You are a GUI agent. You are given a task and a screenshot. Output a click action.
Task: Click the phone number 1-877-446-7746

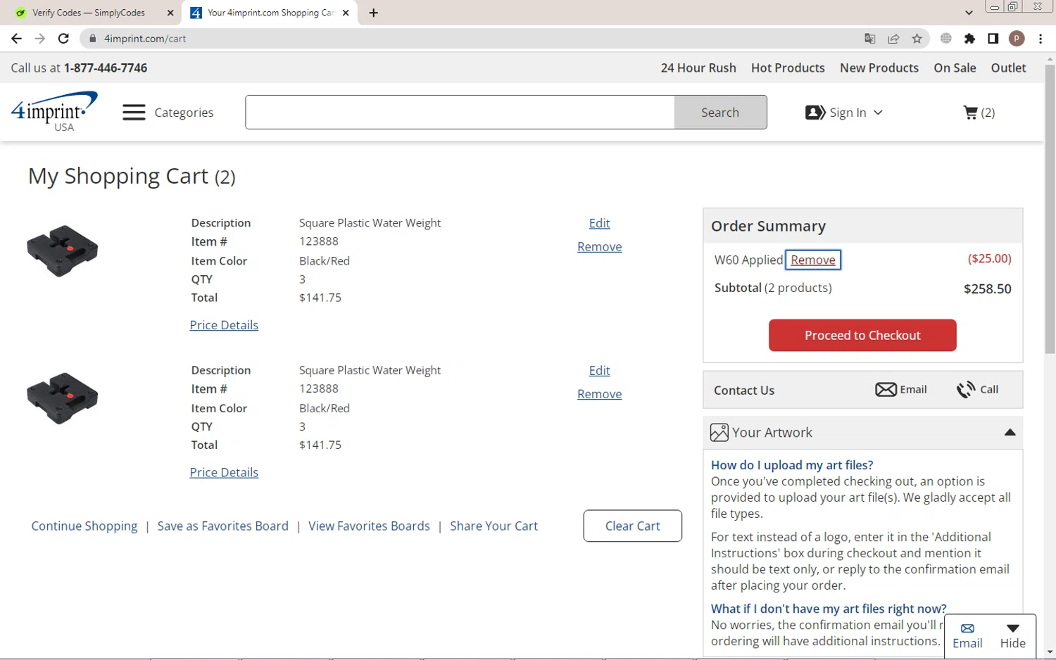[x=106, y=68]
